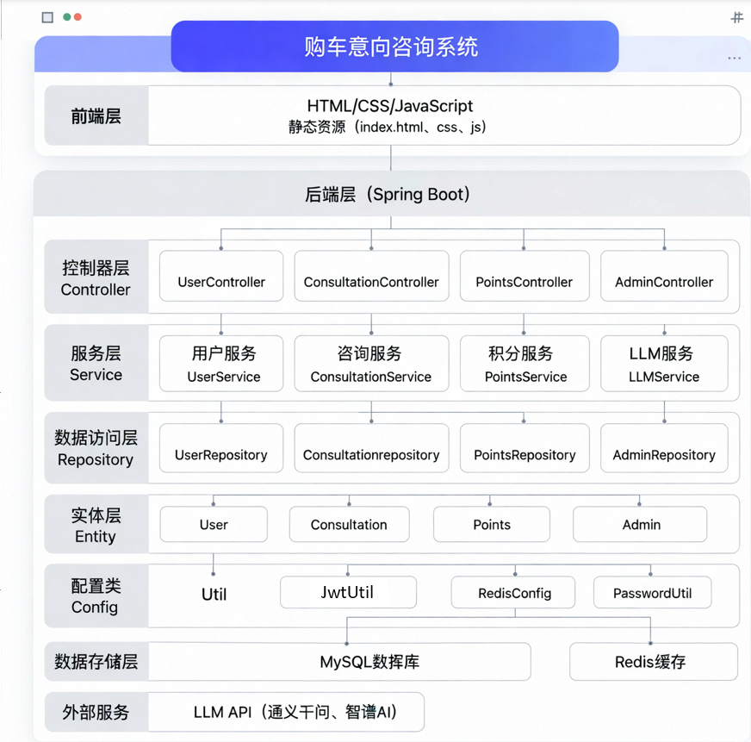Click the MySQL数据库 box
The height and width of the screenshot is (742, 751).
click(x=339, y=662)
